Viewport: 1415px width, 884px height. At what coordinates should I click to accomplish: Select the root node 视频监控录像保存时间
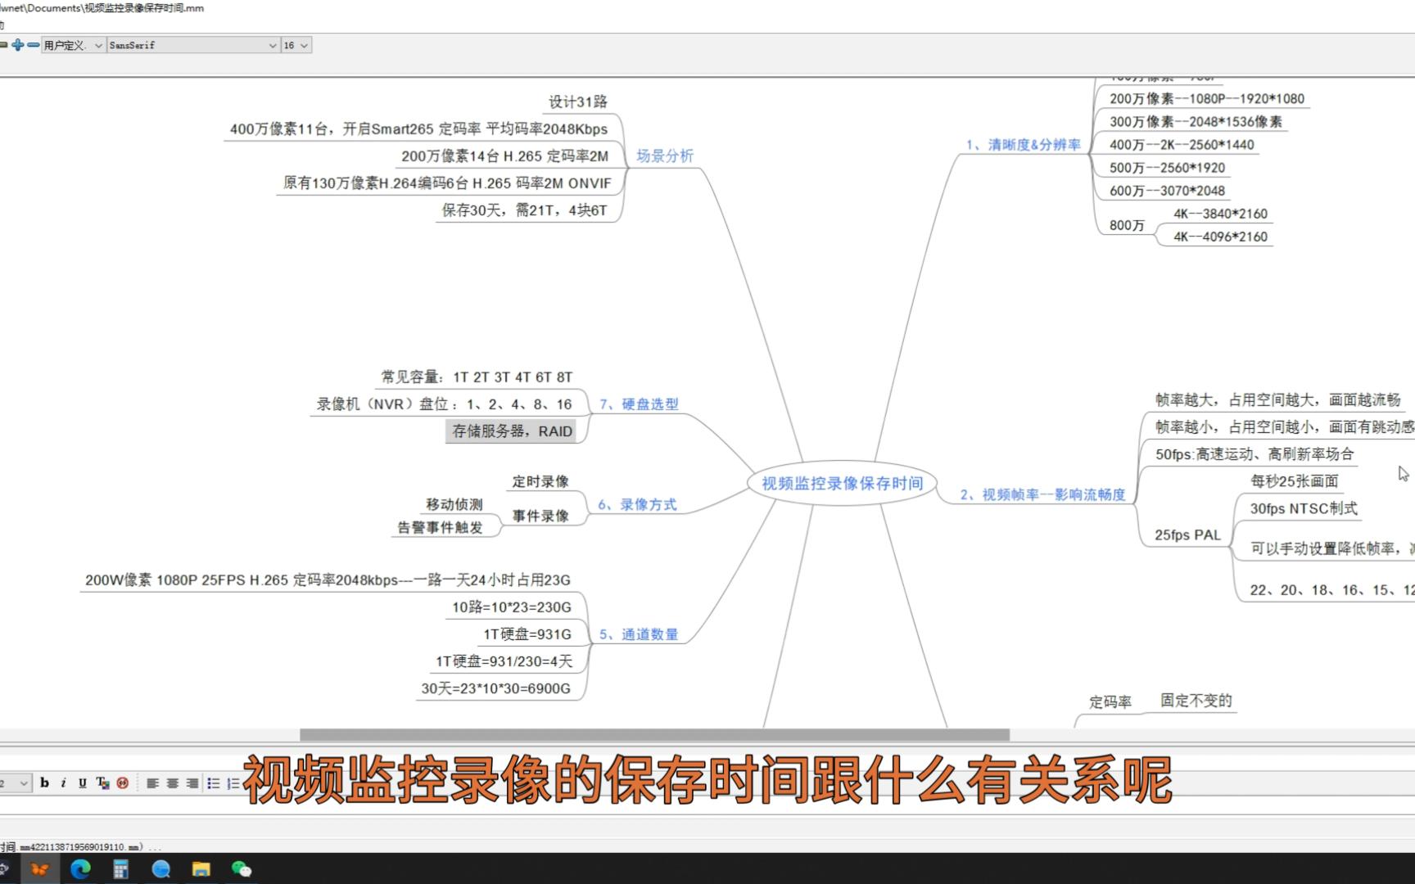[x=843, y=483]
